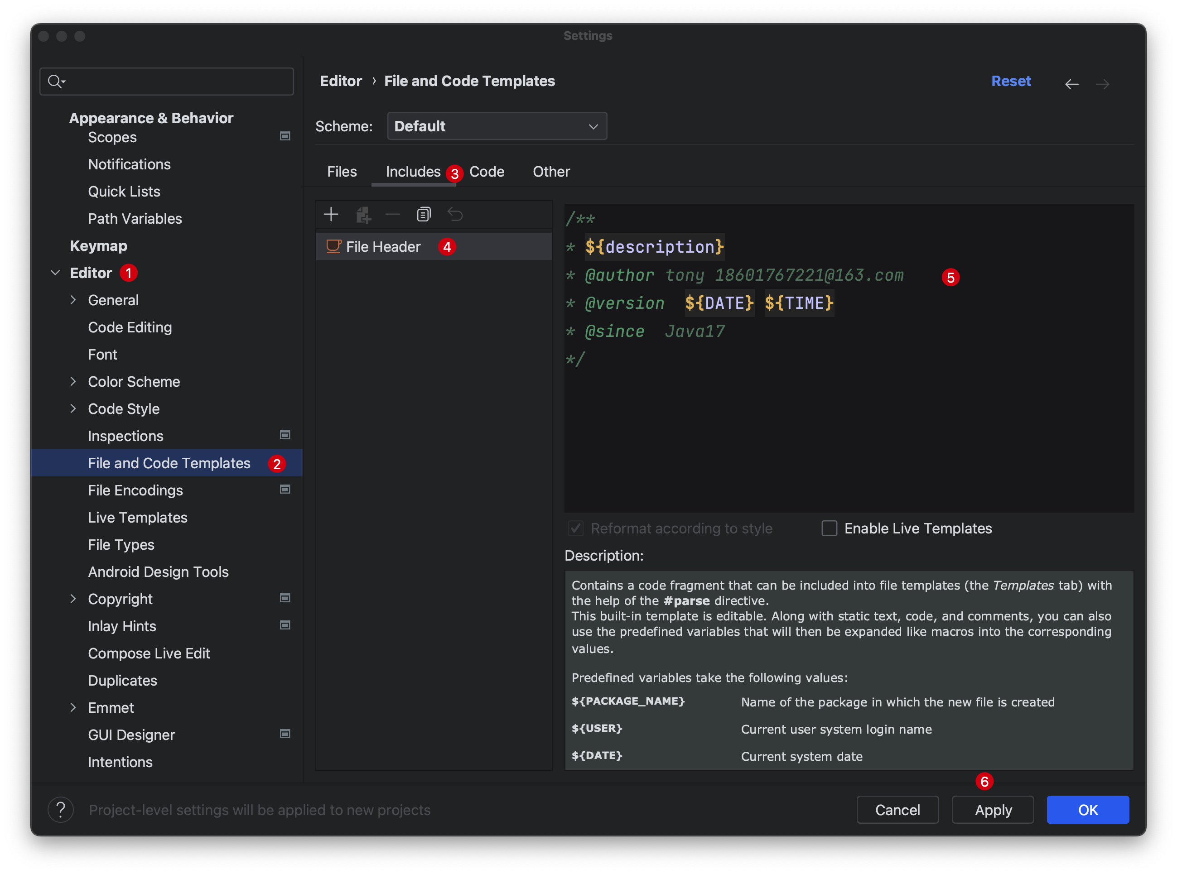
Task: Click the Reset link
Action: (1011, 81)
